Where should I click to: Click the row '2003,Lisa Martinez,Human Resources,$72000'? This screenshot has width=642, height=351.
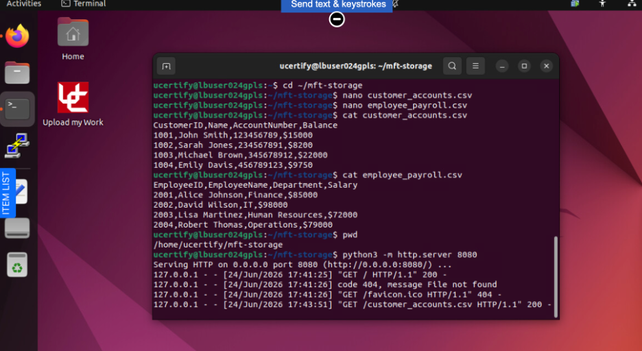point(255,215)
